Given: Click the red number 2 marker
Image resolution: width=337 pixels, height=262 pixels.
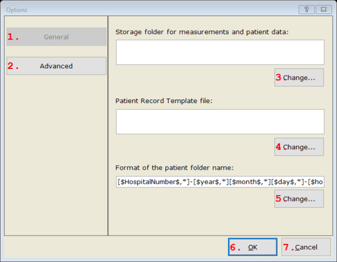Looking at the screenshot, I should pyautogui.click(x=13, y=66).
